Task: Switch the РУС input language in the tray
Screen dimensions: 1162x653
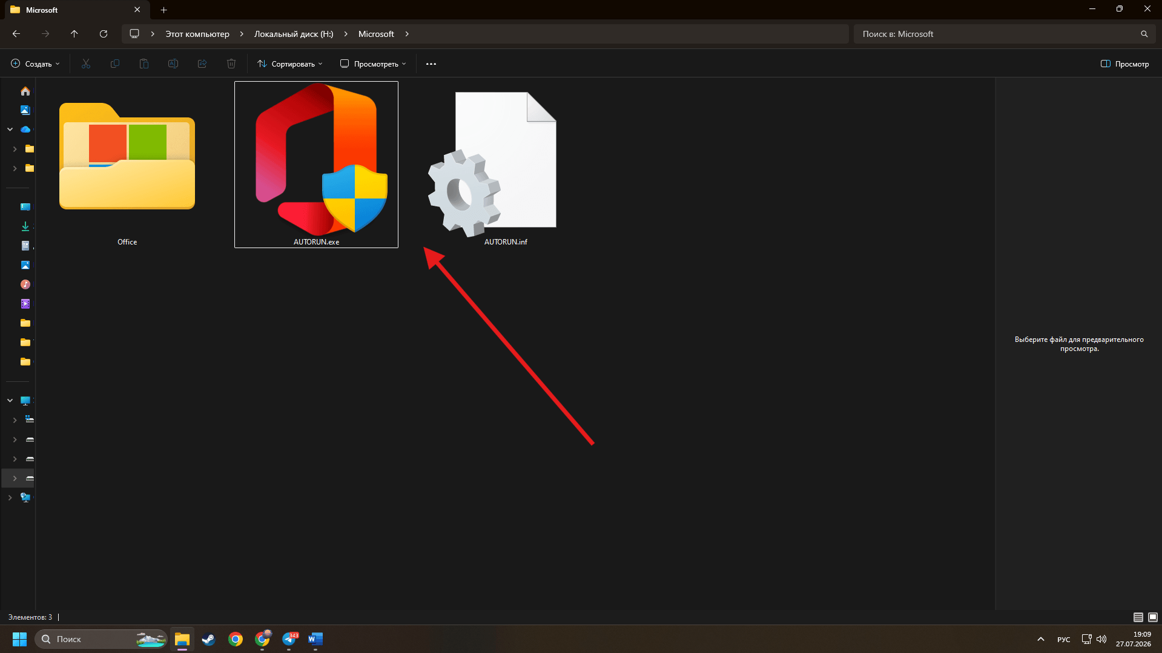Action: pyautogui.click(x=1063, y=640)
